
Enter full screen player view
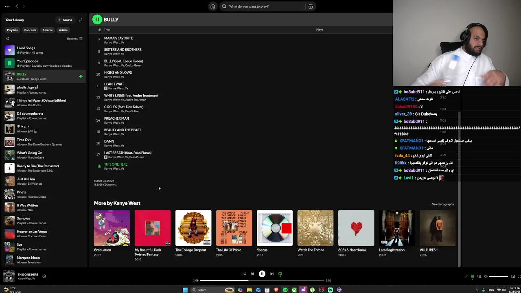click(519, 276)
